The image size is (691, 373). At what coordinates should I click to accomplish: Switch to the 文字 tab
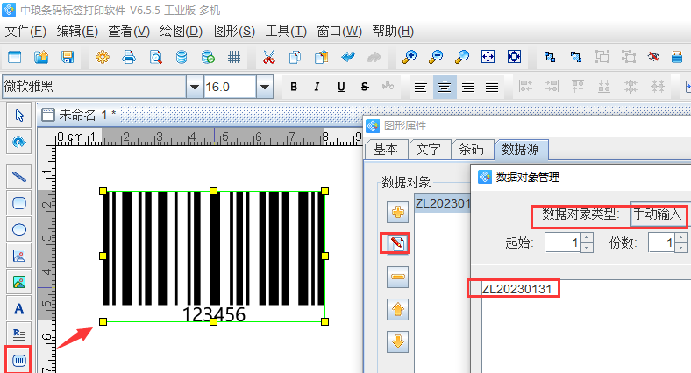(428, 150)
